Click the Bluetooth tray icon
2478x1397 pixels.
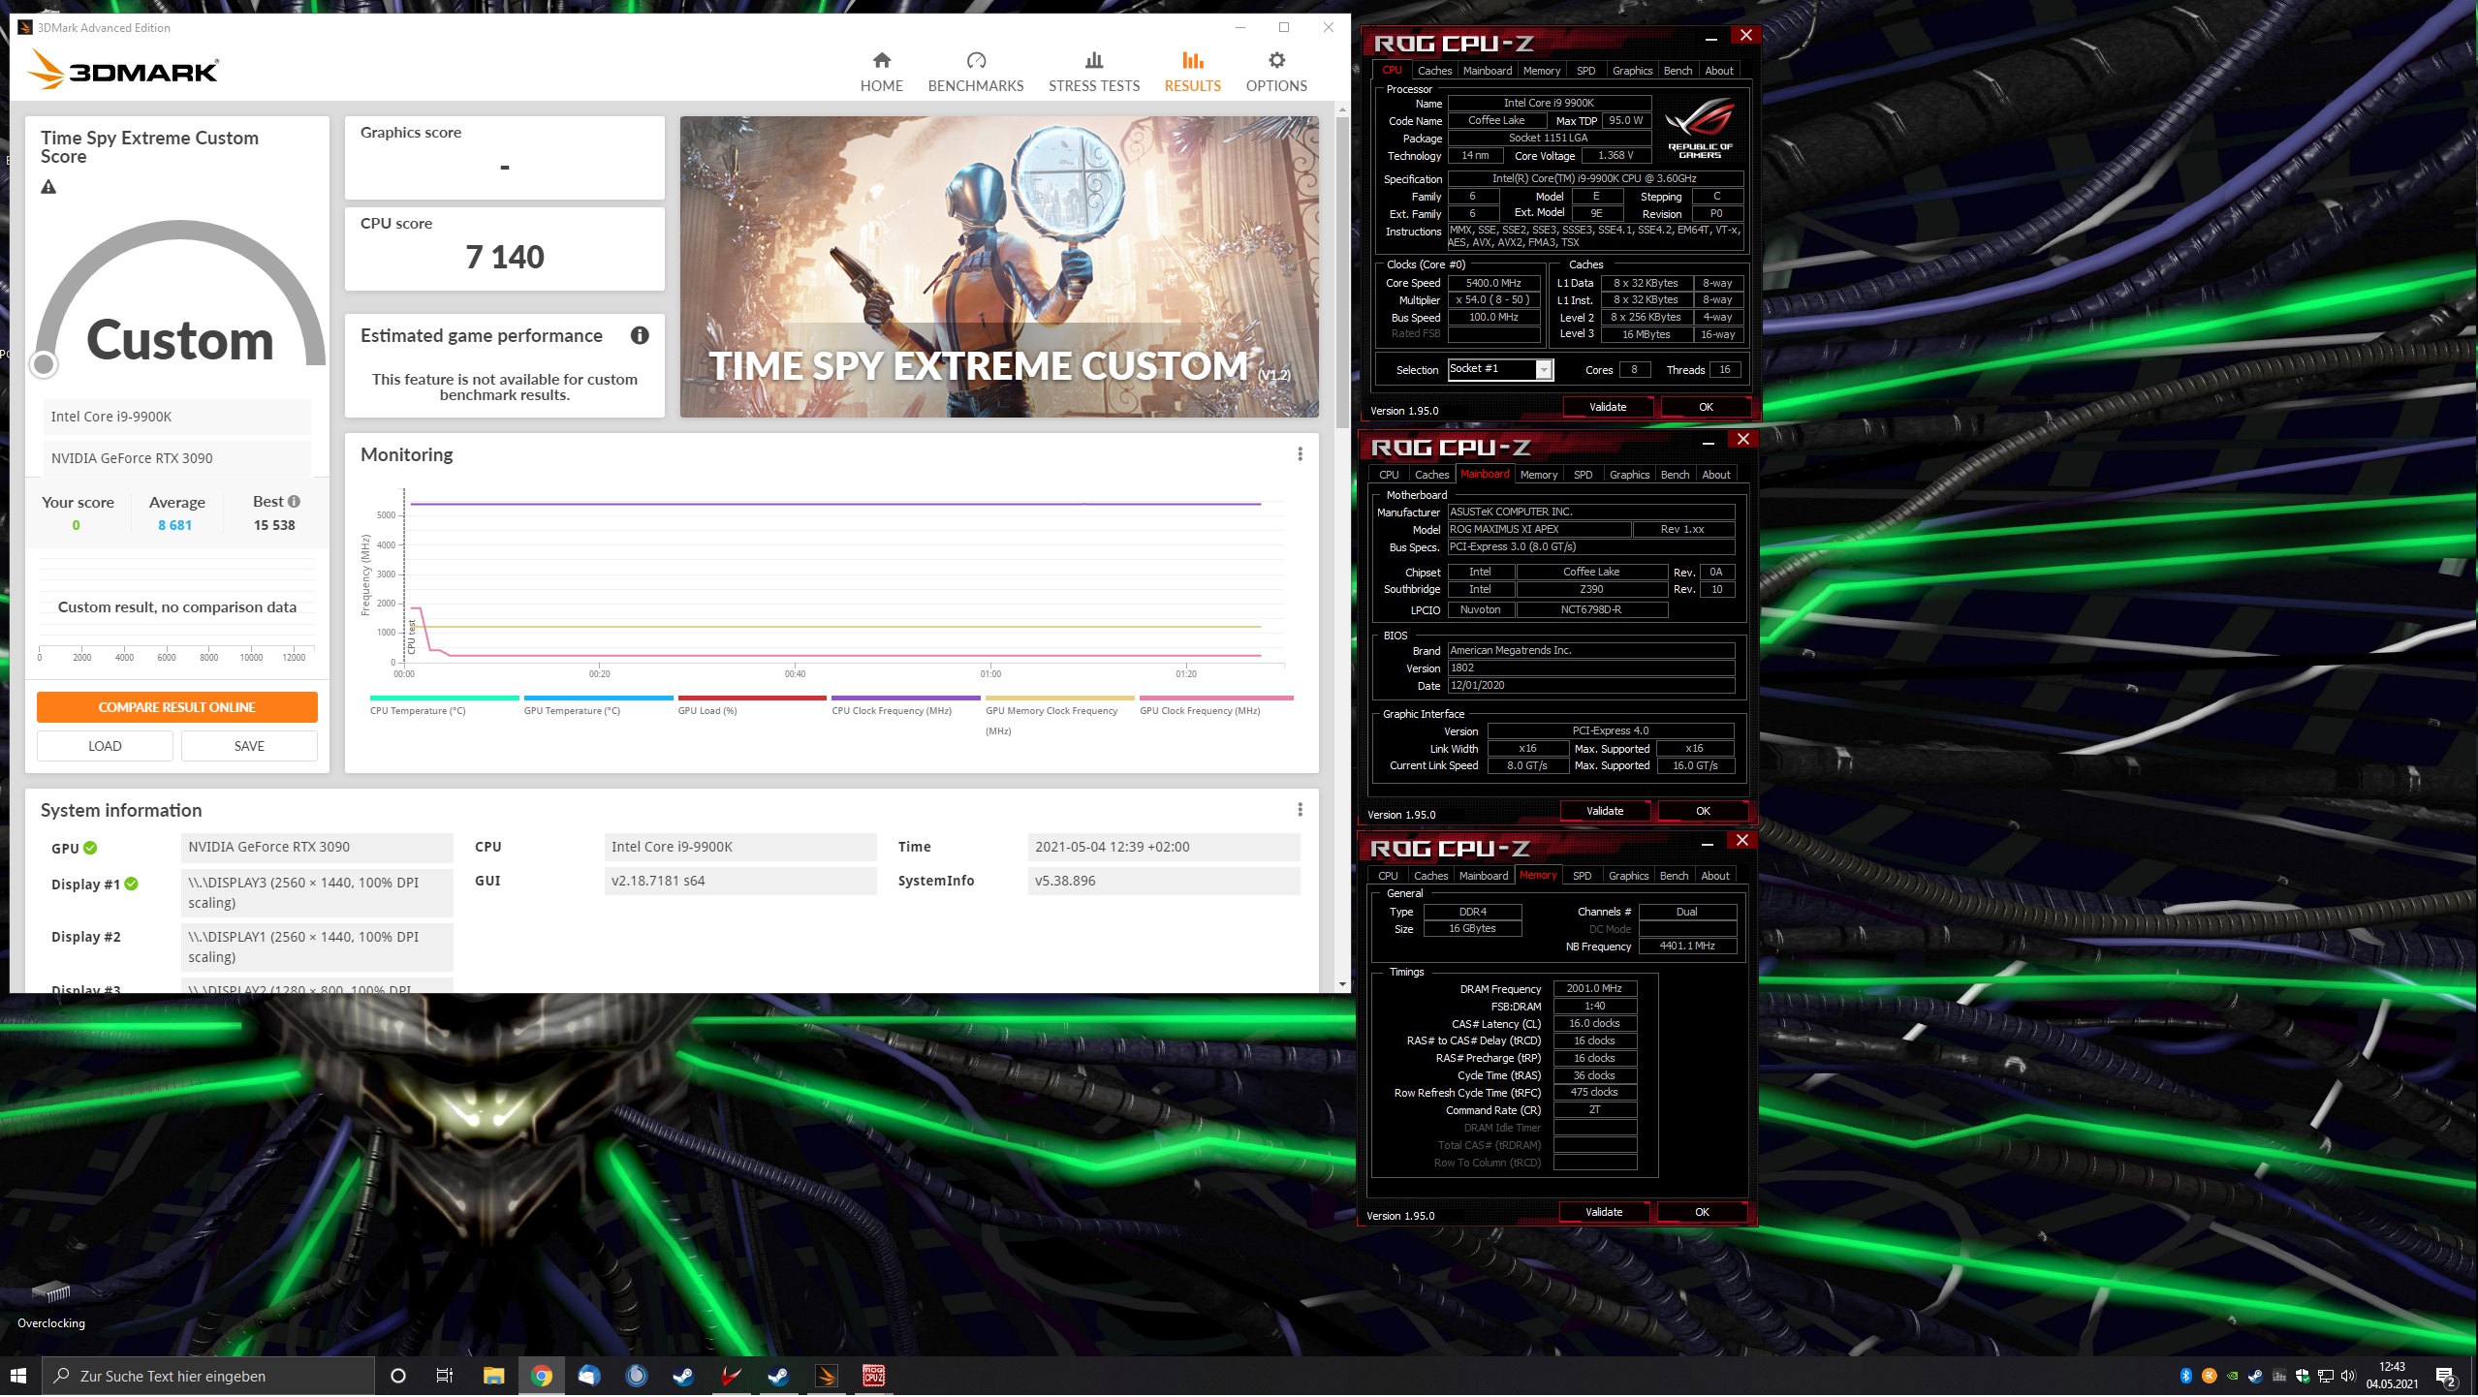[x=2185, y=1376]
